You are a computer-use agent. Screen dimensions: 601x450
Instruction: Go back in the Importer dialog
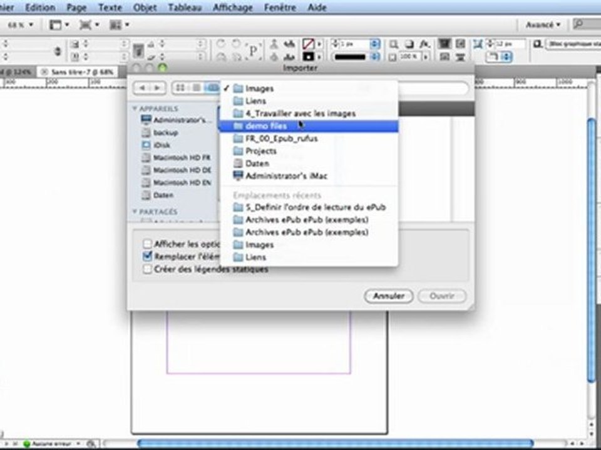[x=142, y=88]
